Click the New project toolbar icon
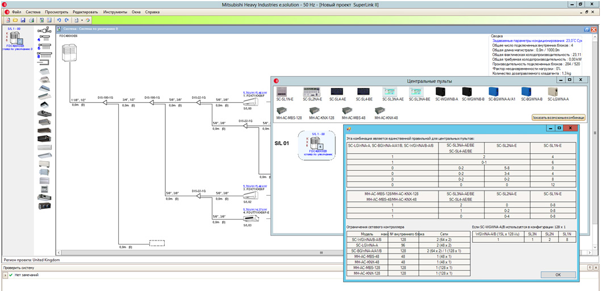This screenshot has height=291, width=601. [x=7, y=20]
